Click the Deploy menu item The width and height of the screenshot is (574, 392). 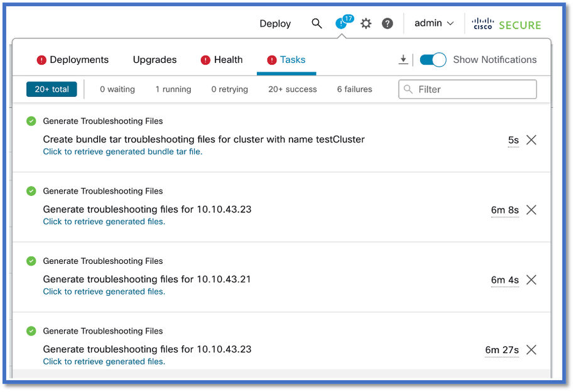[x=275, y=24]
